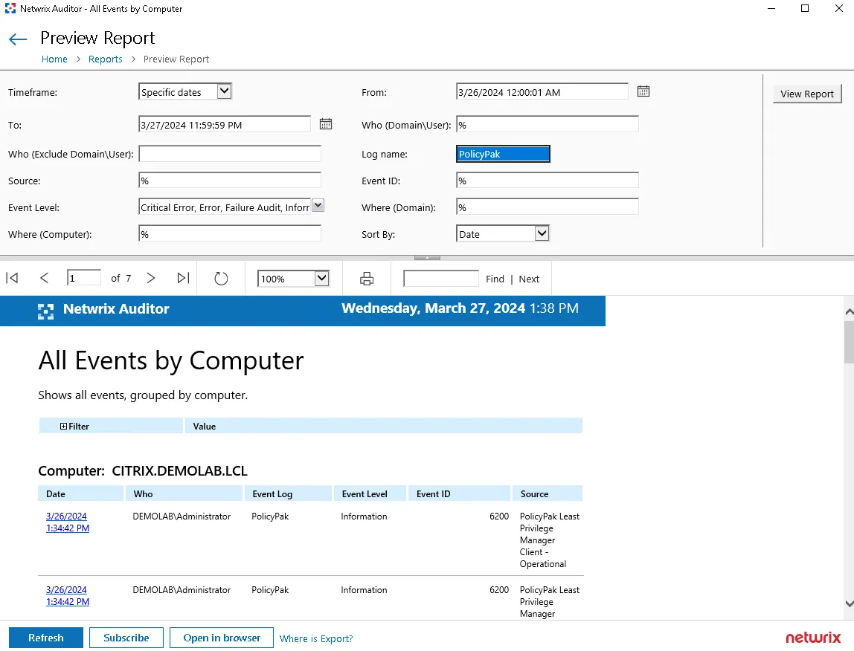Image resolution: width=854 pixels, height=651 pixels.
Task: Collapse the parameters pane with the splitter handle
Action: [x=427, y=257]
